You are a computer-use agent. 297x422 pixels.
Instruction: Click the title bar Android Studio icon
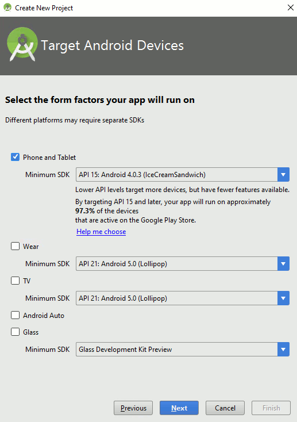click(7, 7)
